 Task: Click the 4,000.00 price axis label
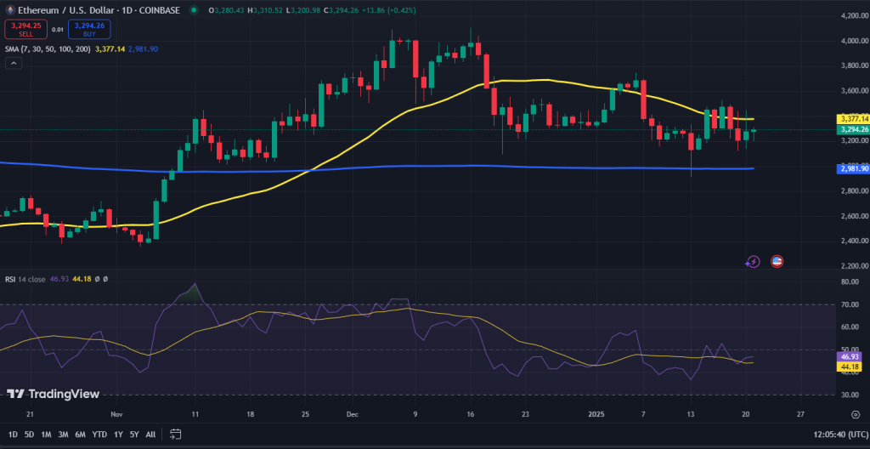pos(854,41)
